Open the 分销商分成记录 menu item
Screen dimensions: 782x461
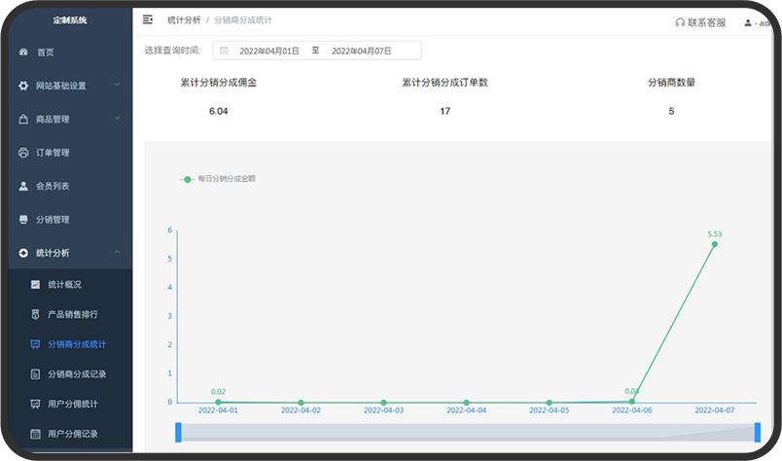click(x=76, y=373)
